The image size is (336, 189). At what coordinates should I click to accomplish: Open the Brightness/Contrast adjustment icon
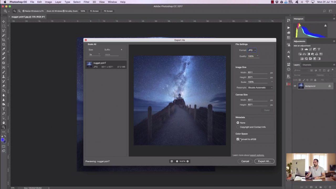pyautogui.click(x=302, y=50)
